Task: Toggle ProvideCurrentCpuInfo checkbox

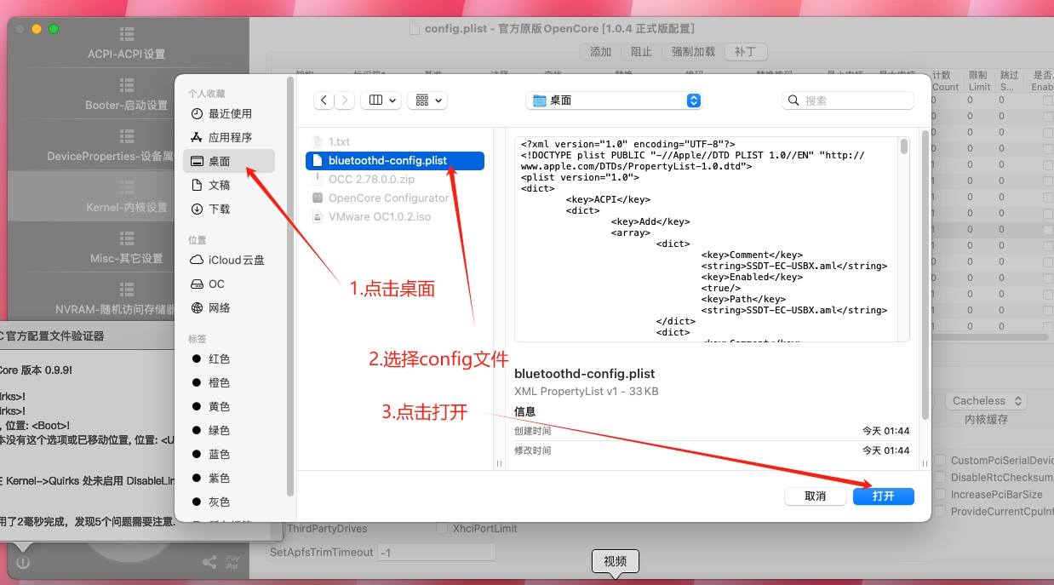Action: click(940, 511)
